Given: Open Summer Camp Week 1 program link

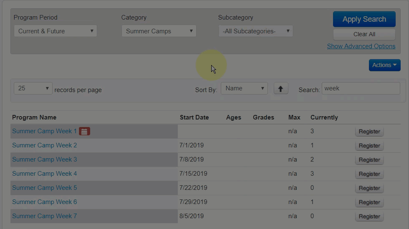Looking at the screenshot, I should [x=44, y=131].
